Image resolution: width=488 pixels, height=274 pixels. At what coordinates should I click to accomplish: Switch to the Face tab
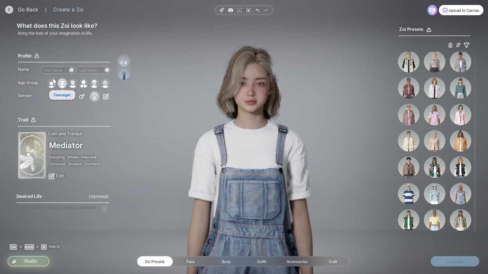190,261
